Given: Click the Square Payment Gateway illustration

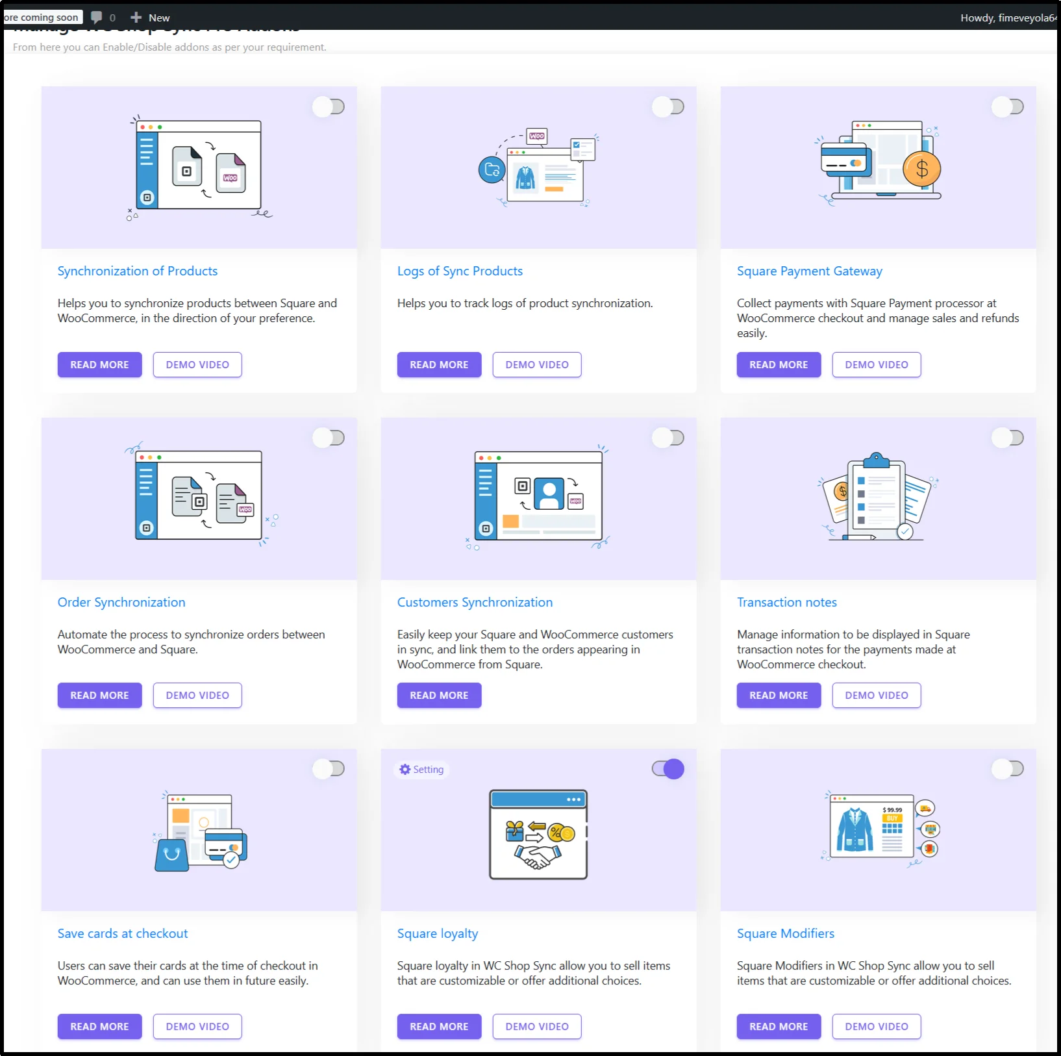Looking at the screenshot, I should click(x=879, y=162).
